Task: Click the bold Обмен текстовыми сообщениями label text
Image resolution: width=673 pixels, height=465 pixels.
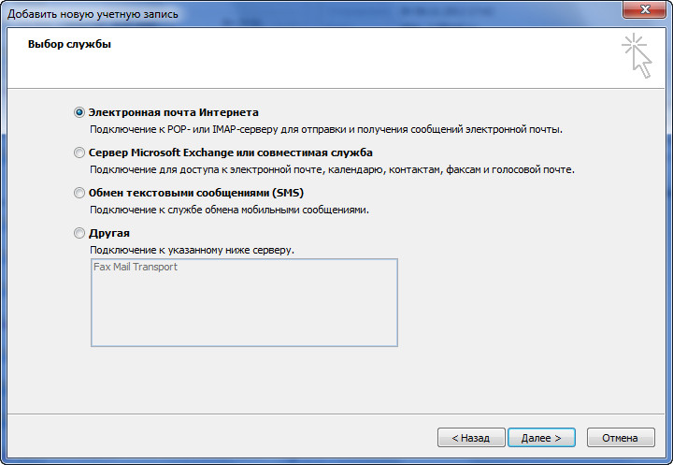Action: (196, 193)
